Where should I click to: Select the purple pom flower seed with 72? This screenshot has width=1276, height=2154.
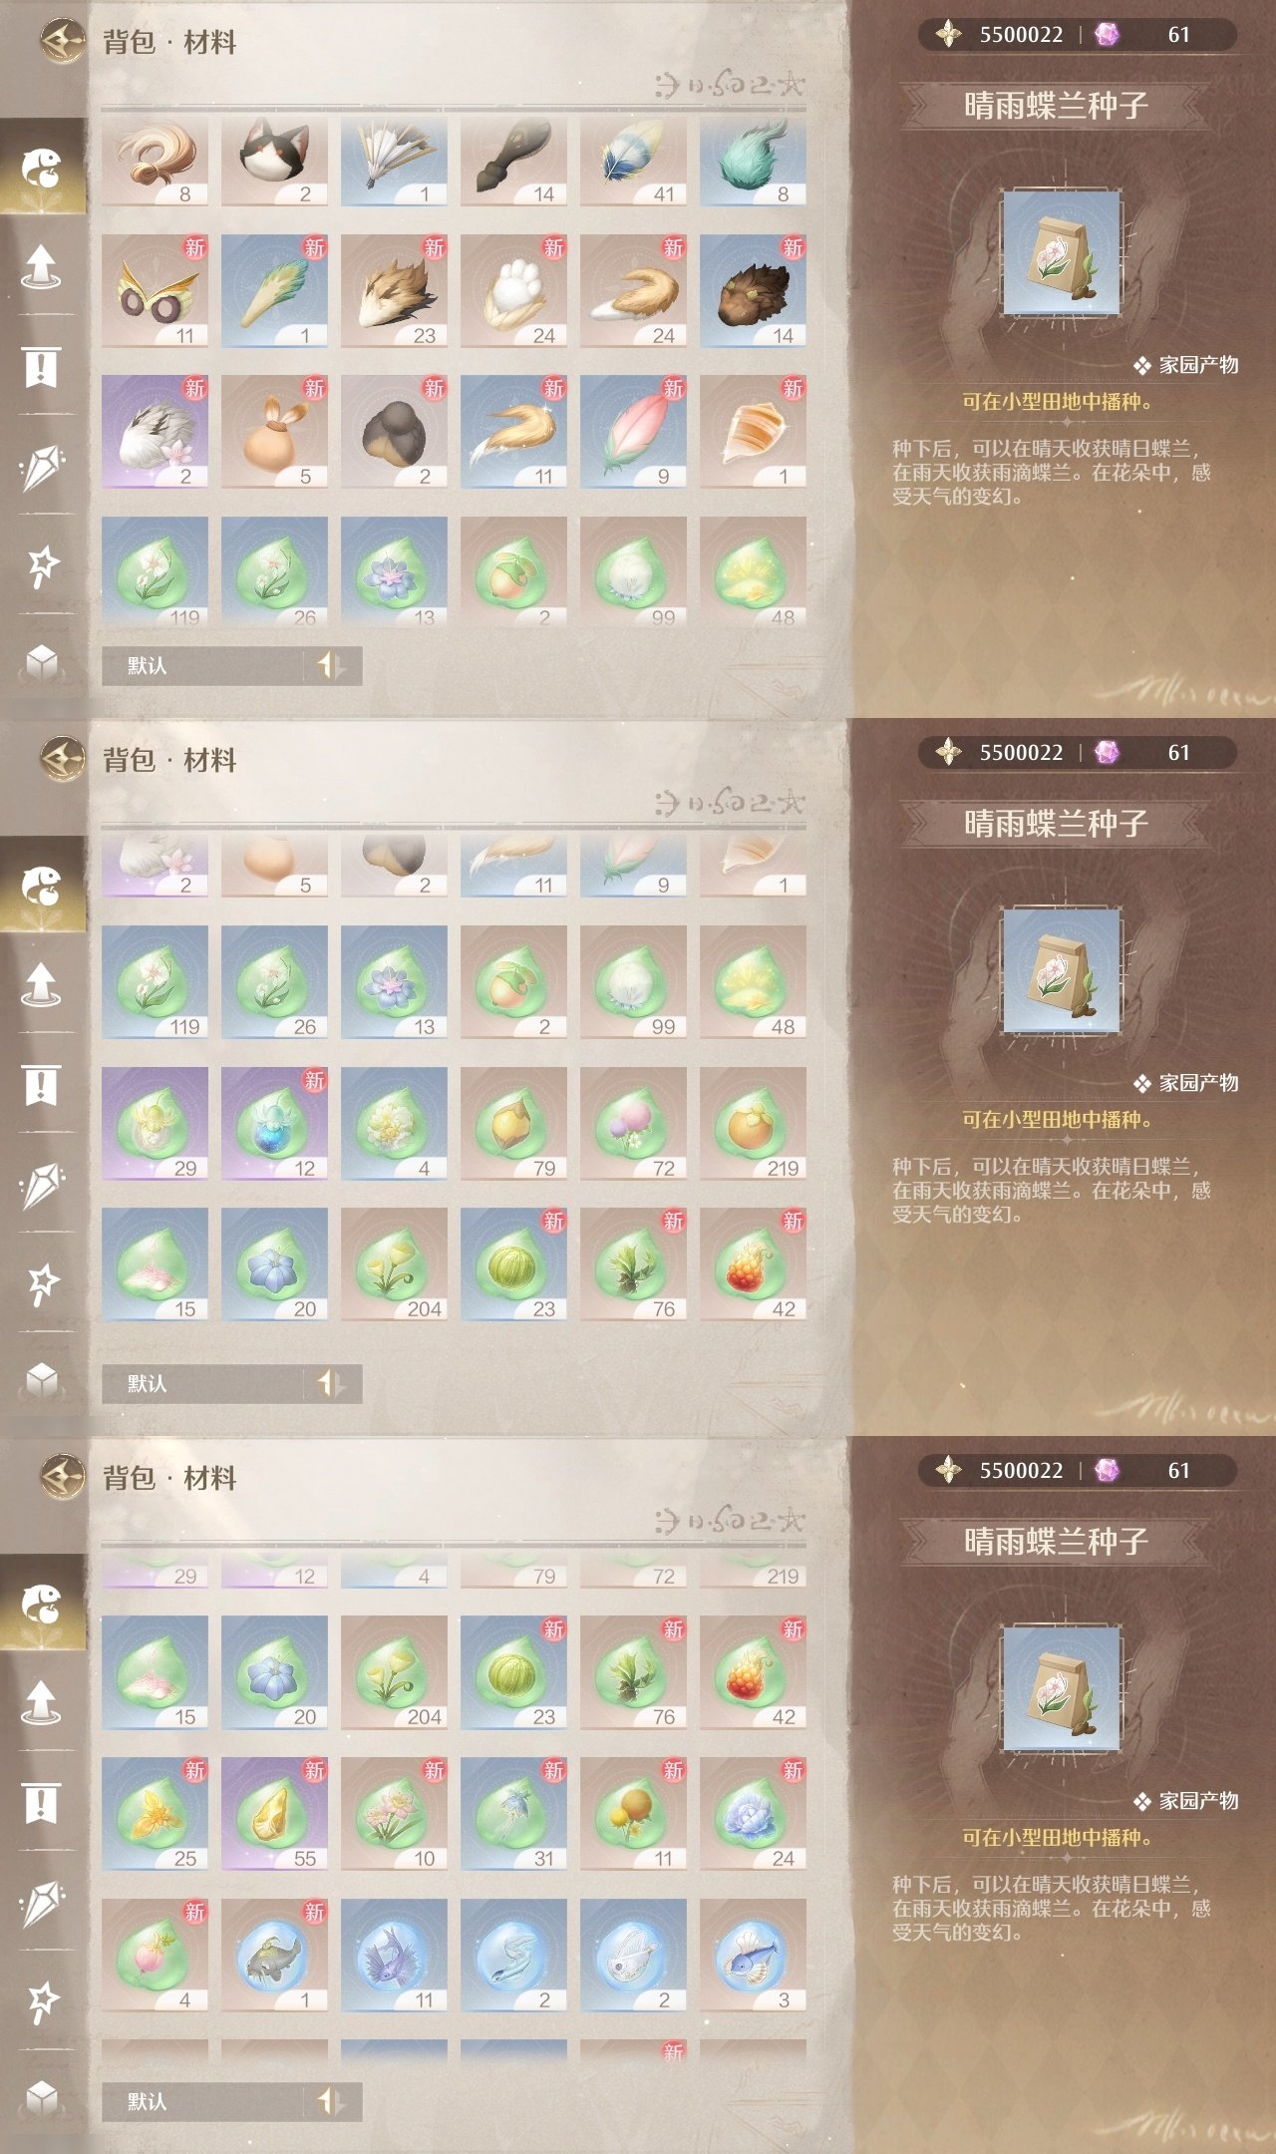pyautogui.click(x=633, y=1124)
